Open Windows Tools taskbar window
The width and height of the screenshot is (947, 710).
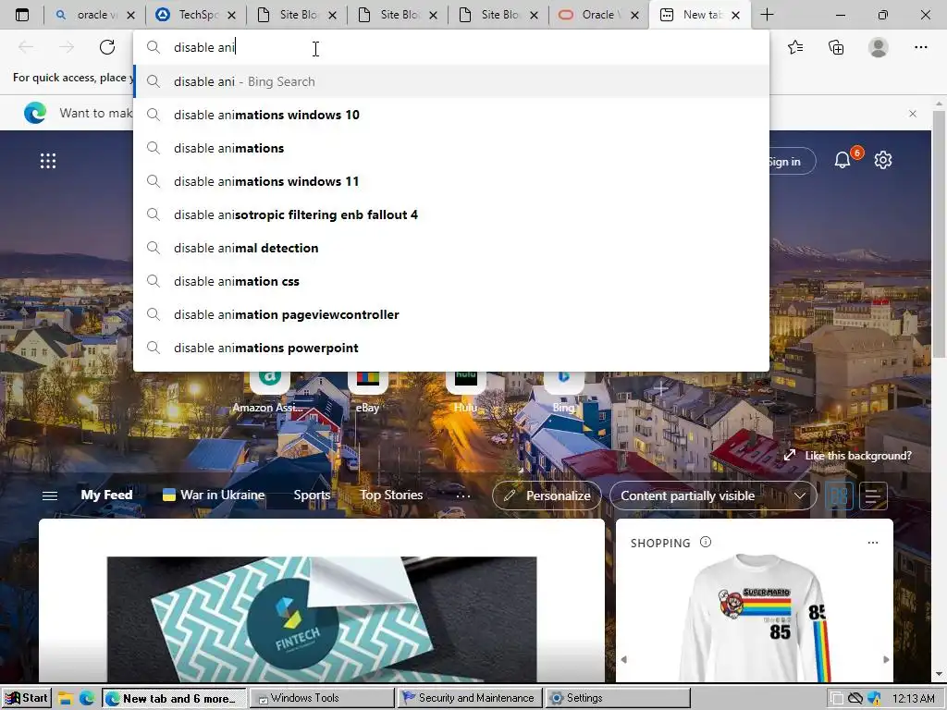click(321, 699)
